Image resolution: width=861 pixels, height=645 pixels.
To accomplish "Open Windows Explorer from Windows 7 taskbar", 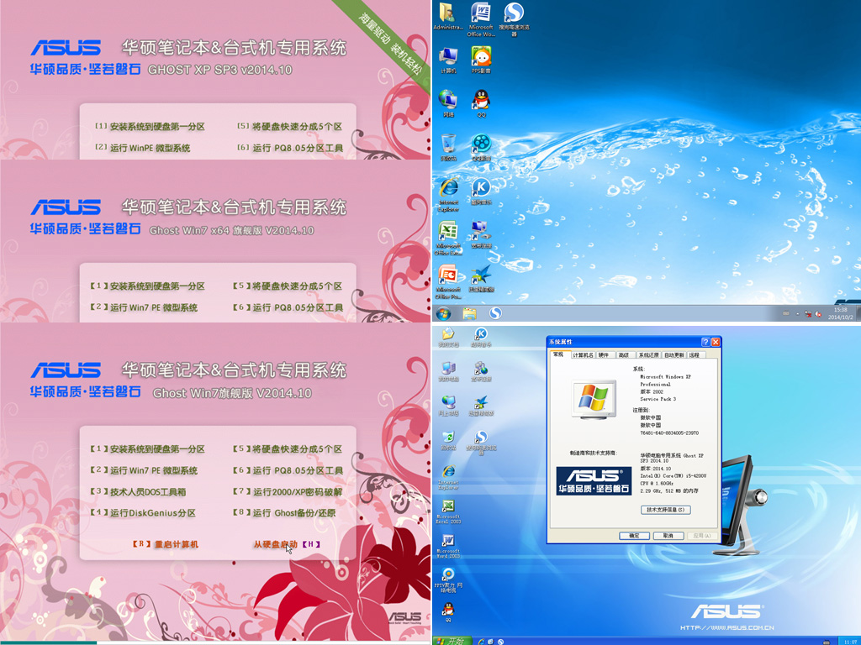I will click(469, 313).
